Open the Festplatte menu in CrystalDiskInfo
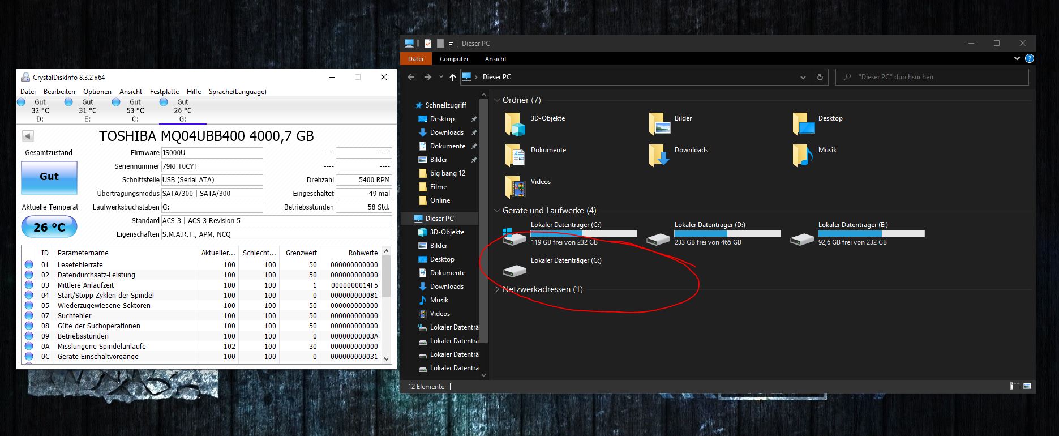This screenshot has height=436, width=1059. tap(164, 92)
